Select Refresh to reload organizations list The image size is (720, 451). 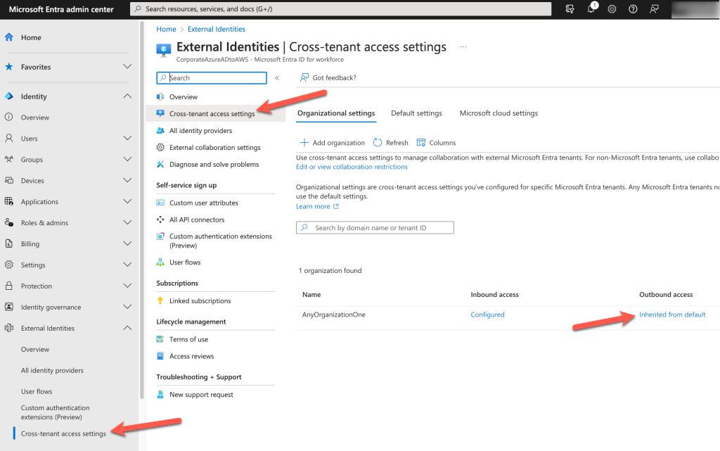(391, 142)
